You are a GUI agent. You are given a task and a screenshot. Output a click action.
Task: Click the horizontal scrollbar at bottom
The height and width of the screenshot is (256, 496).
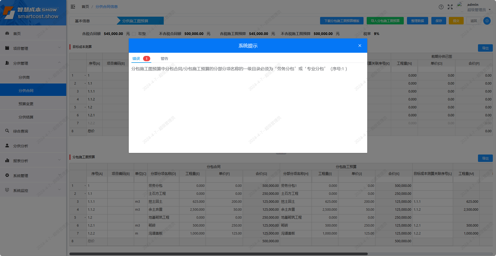218,254
